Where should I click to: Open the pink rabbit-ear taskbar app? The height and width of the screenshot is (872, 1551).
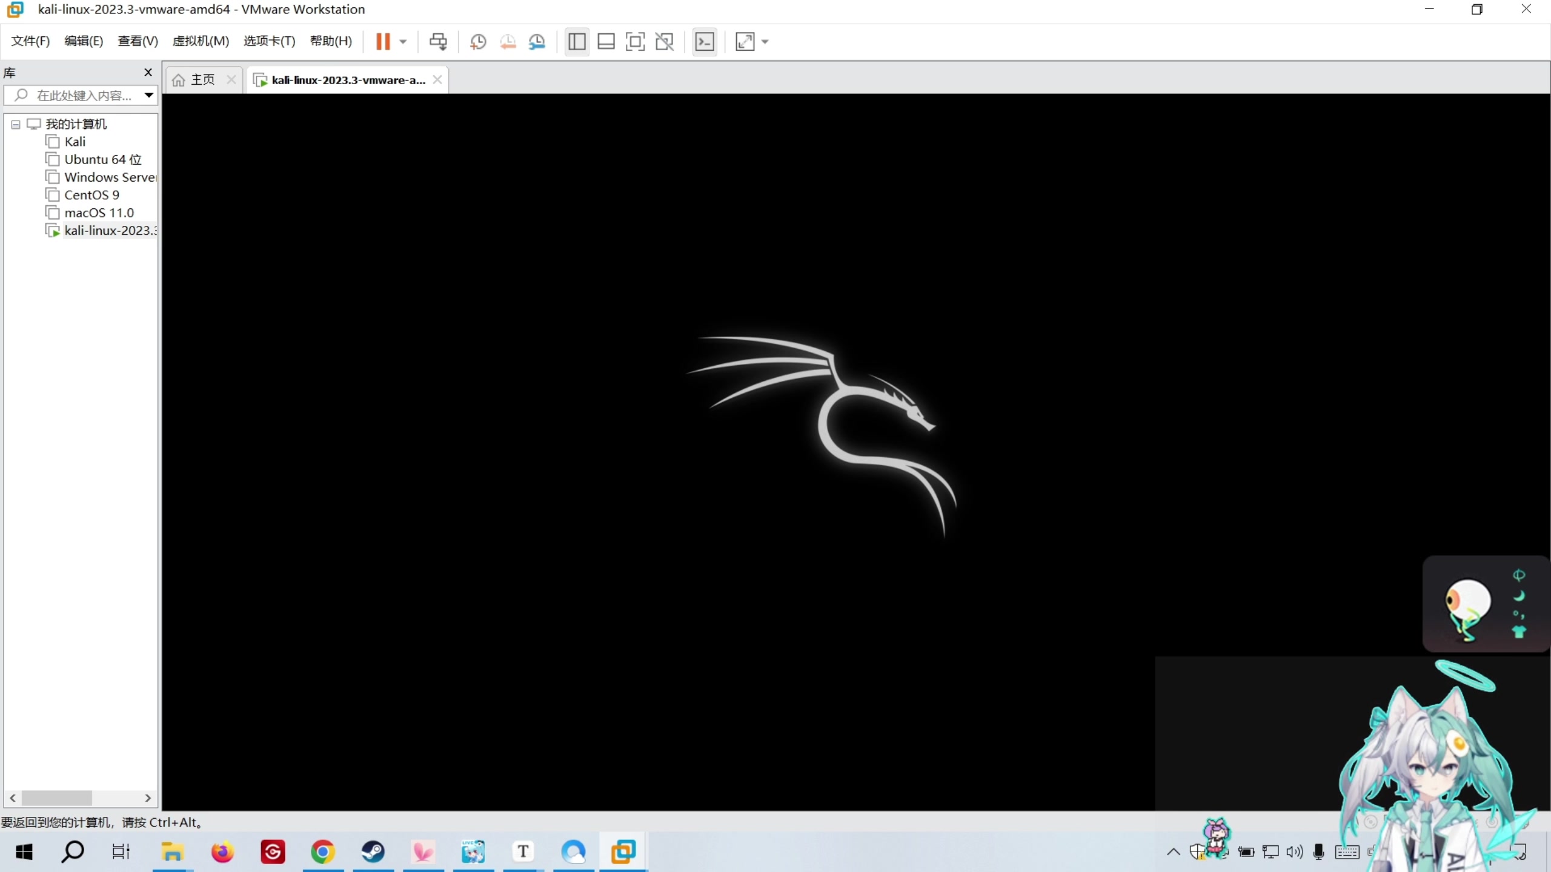423,852
